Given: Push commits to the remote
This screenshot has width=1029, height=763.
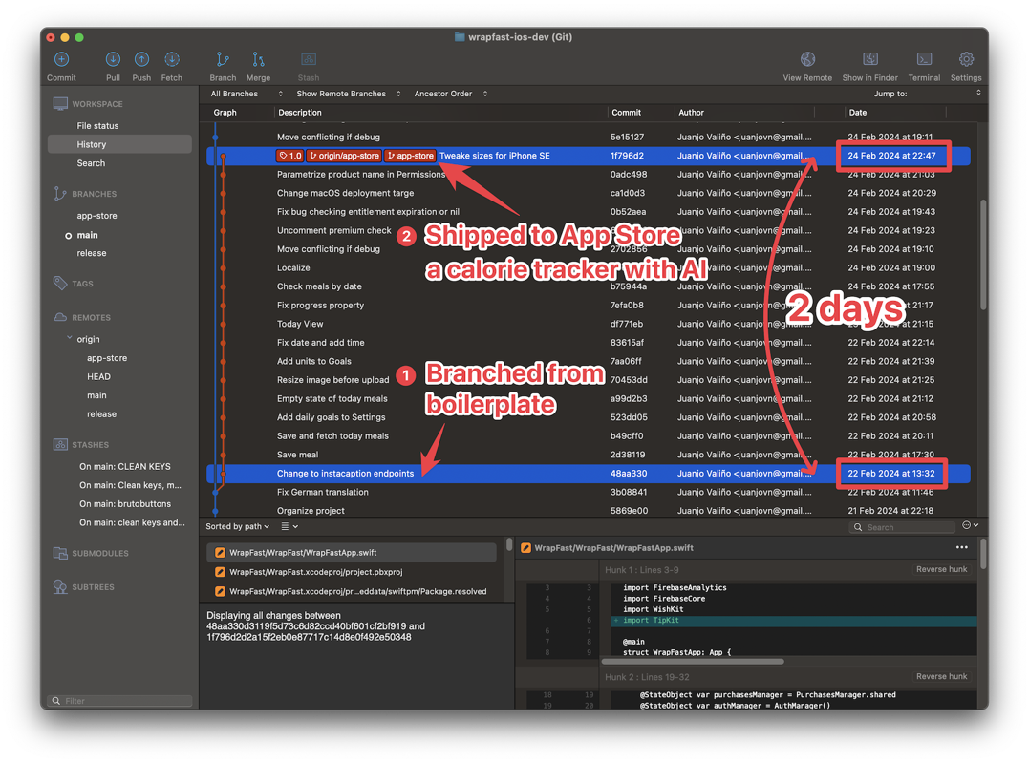Looking at the screenshot, I should click(140, 59).
